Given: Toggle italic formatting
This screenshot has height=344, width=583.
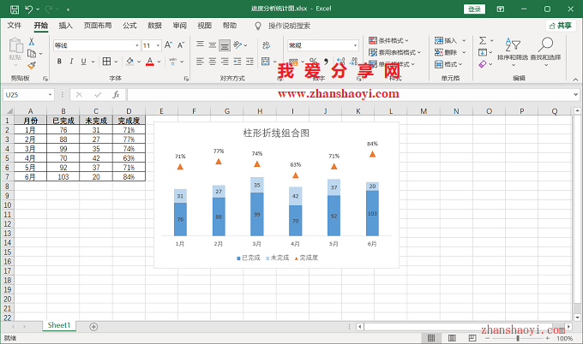Looking at the screenshot, I should pos(71,62).
